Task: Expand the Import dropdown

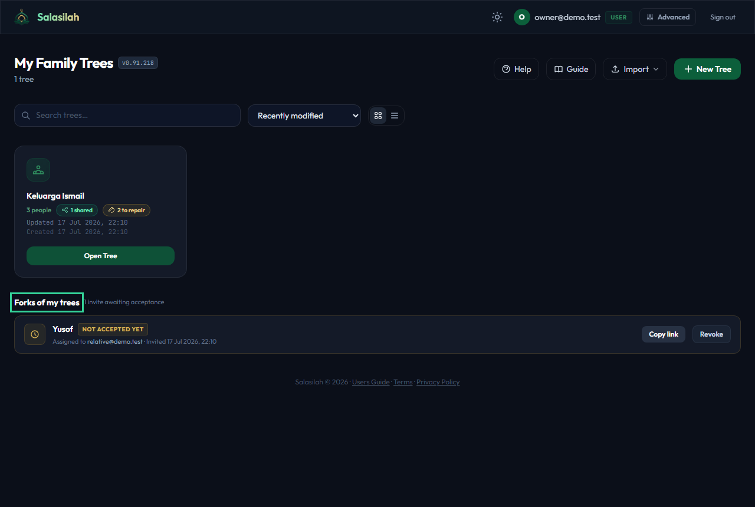Action: tap(635, 69)
